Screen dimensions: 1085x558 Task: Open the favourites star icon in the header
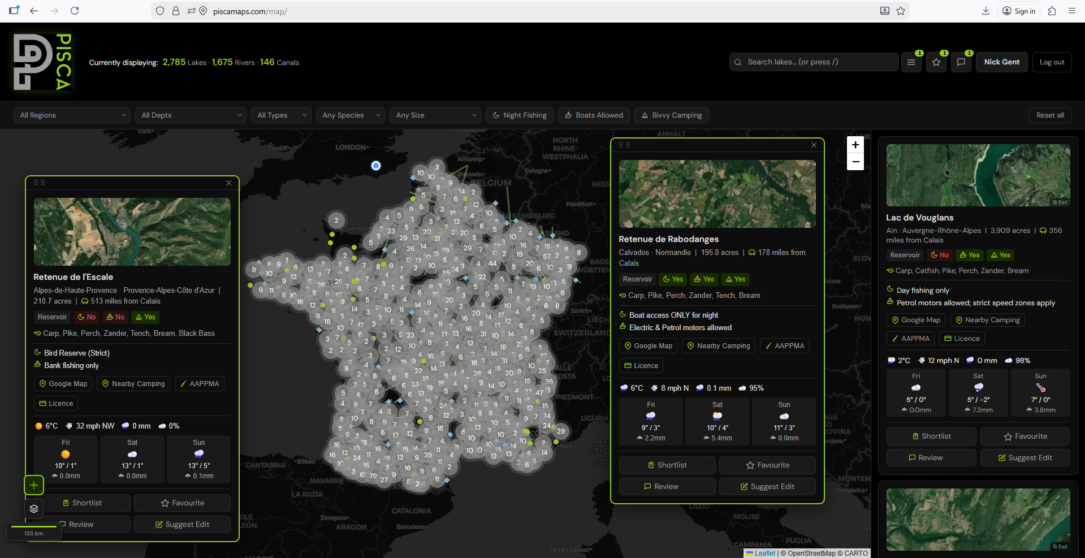(936, 62)
